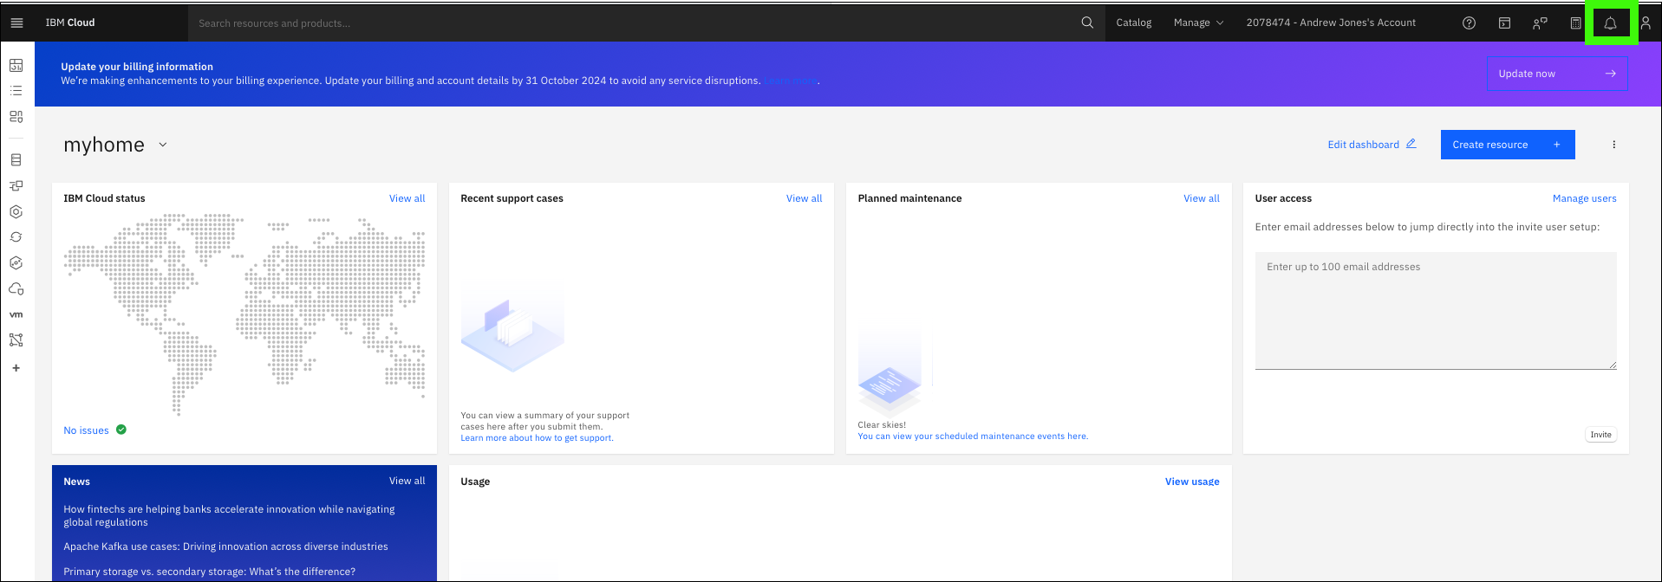Open news article about fintechs helping banks
Image resolution: width=1662 pixels, height=582 pixels.
click(x=229, y=515)
